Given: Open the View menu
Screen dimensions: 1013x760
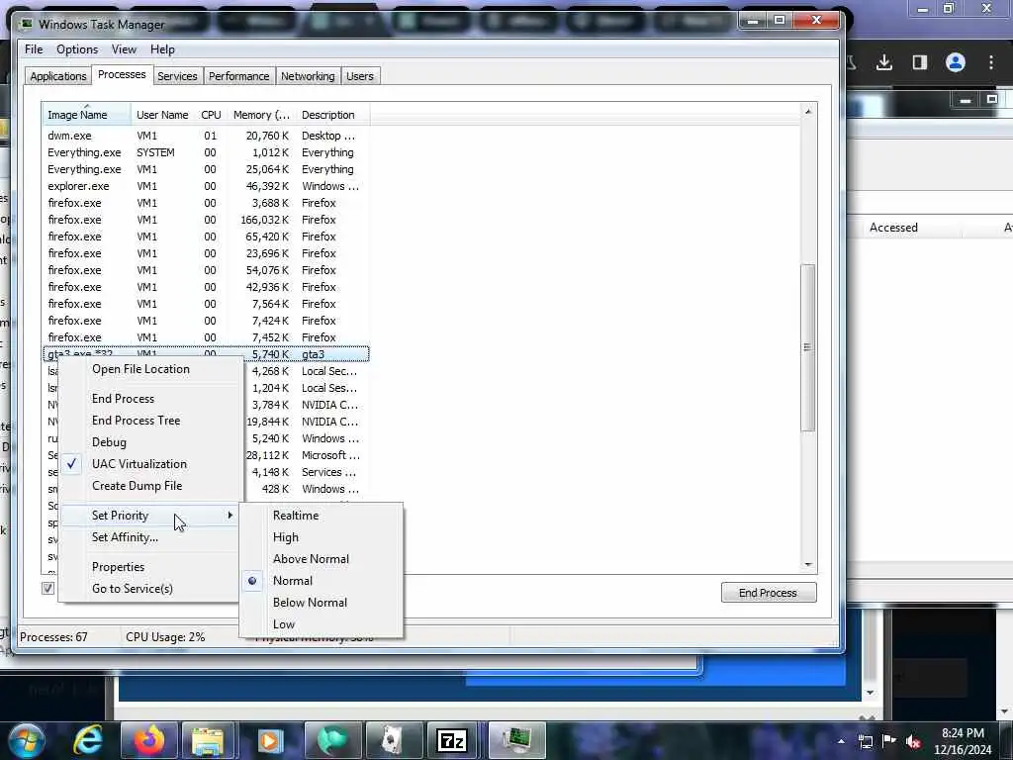Looking at the screenshot, I should 124,49.
